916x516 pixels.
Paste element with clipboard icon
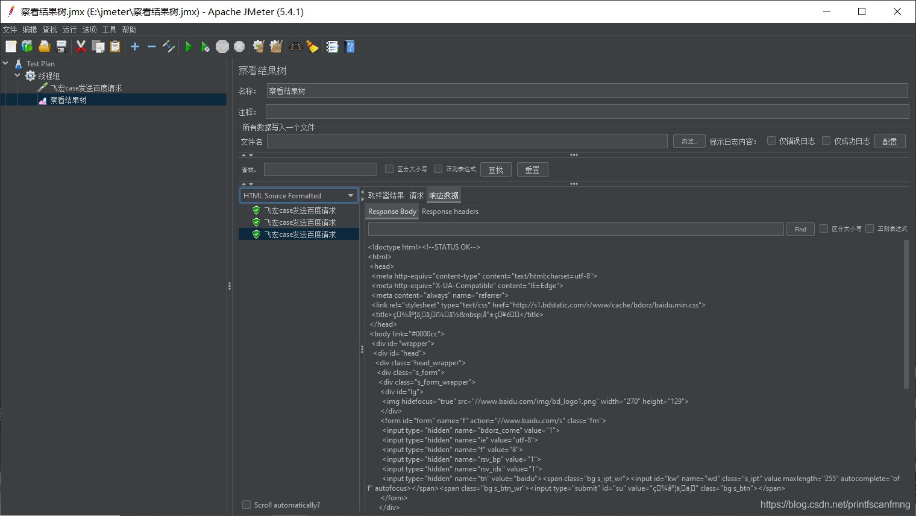115,46
